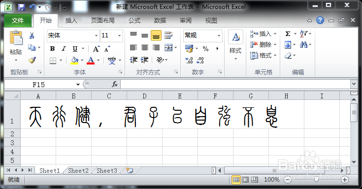The height and width of the screenshot is (189, 362).
Task: Toggle Underline formatting
Action: (x=75, y=49)
